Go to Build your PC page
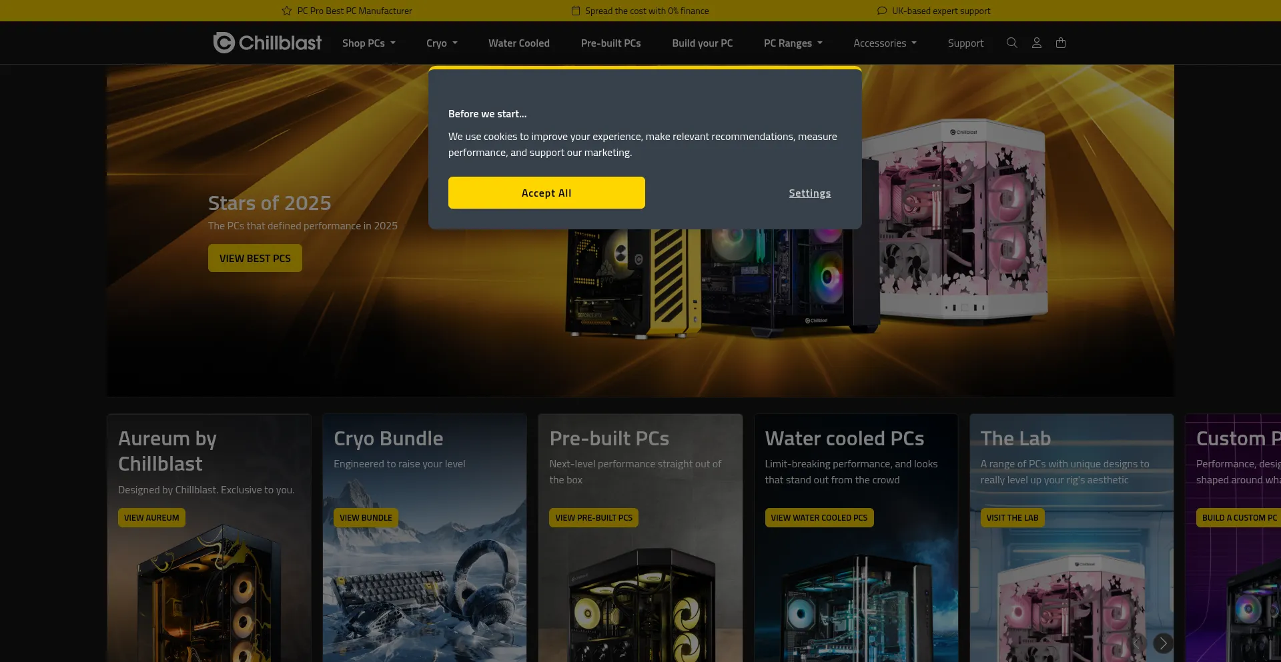The width and height of the screenshot is (1281, 662). (703, 43)
